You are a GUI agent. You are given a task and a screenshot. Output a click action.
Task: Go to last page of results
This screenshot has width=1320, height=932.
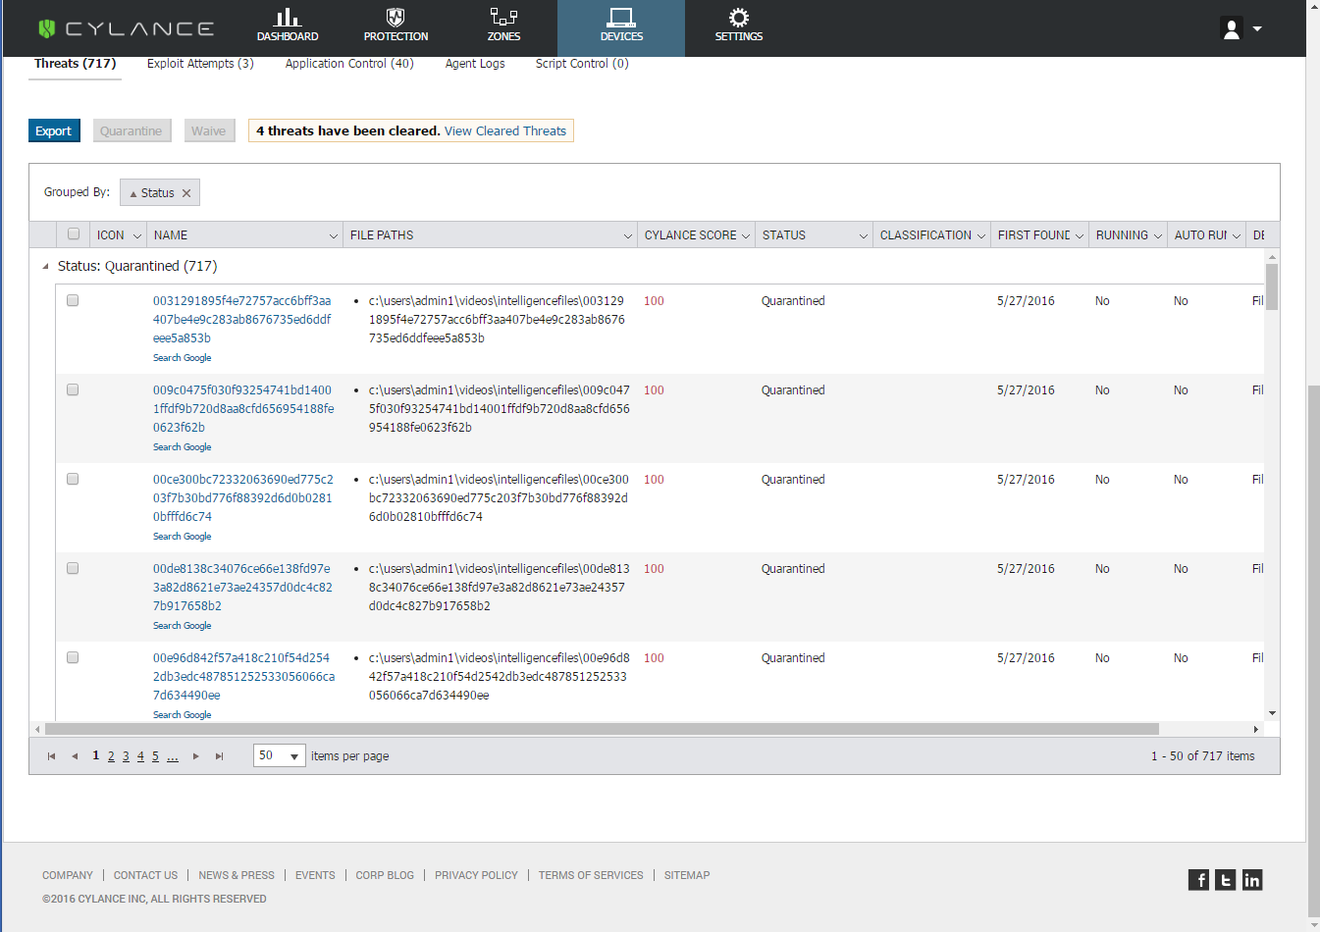[220, 756]
